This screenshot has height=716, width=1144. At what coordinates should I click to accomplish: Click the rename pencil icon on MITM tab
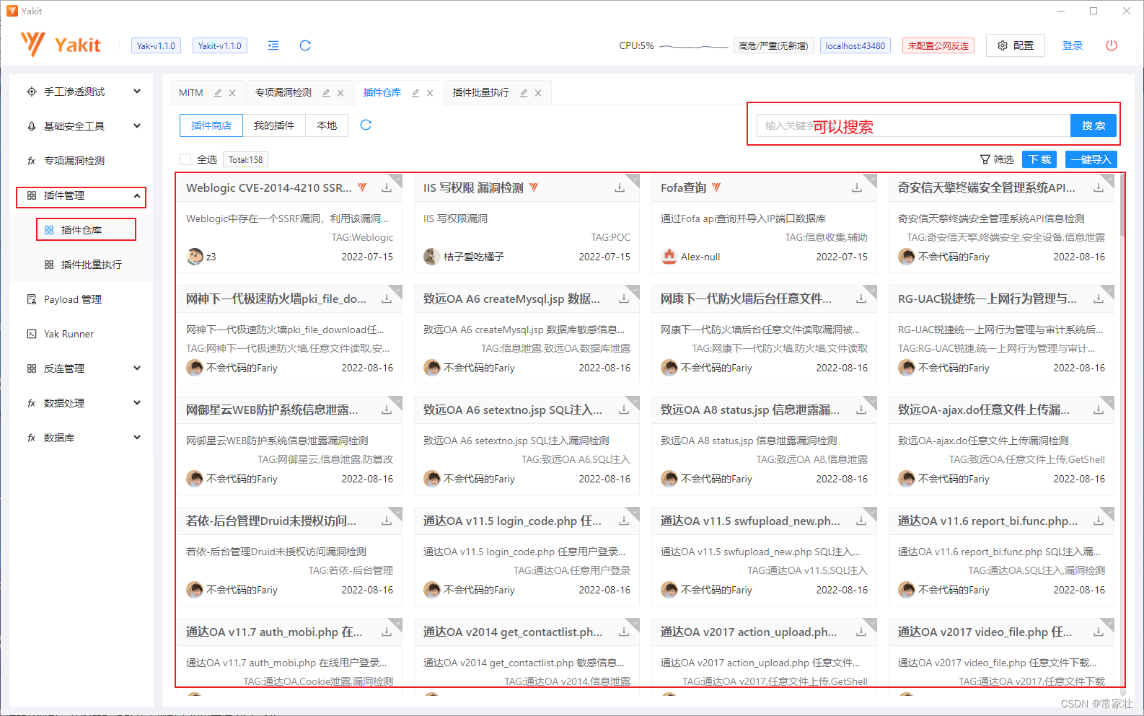coord(218,93)
